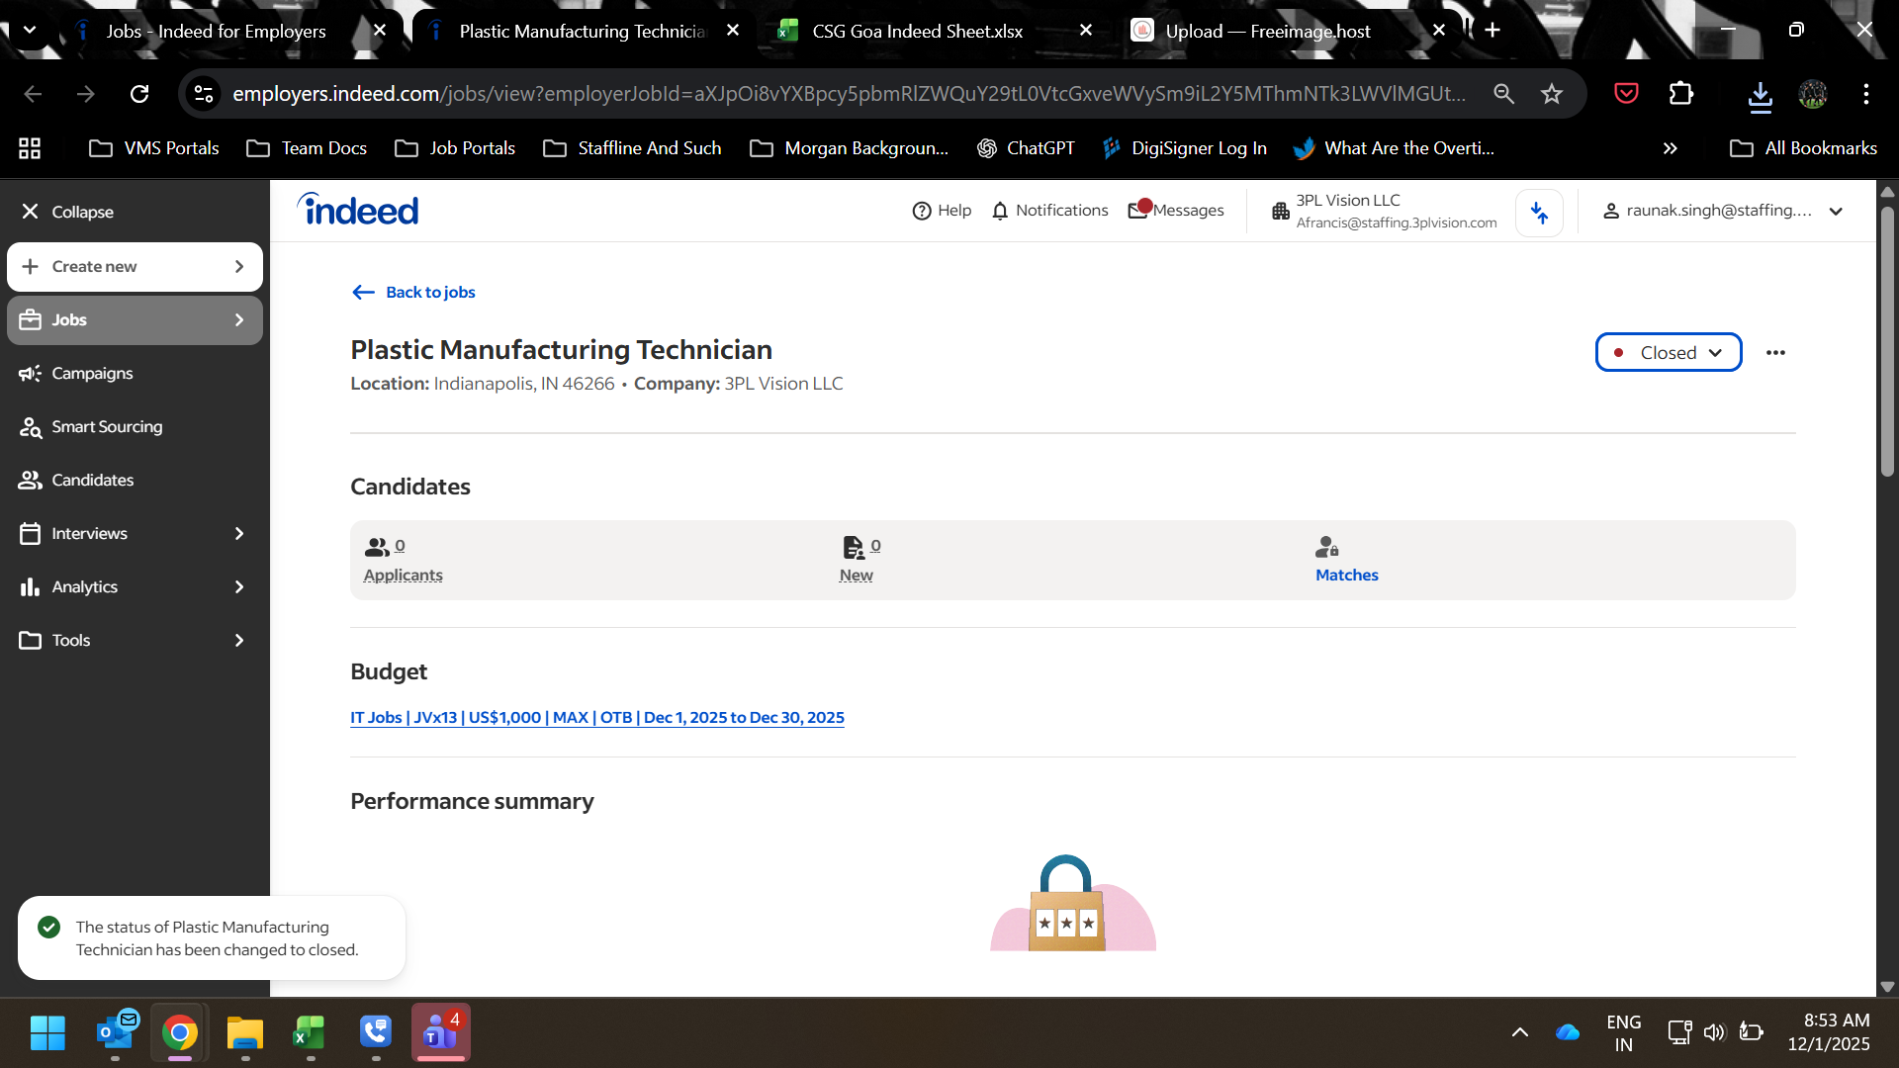Image resolution: width=1899 pixels, height=1068 pixels.
Task: Open the IT Jobs budget campaign link
Action: click(x=596, y=718)
